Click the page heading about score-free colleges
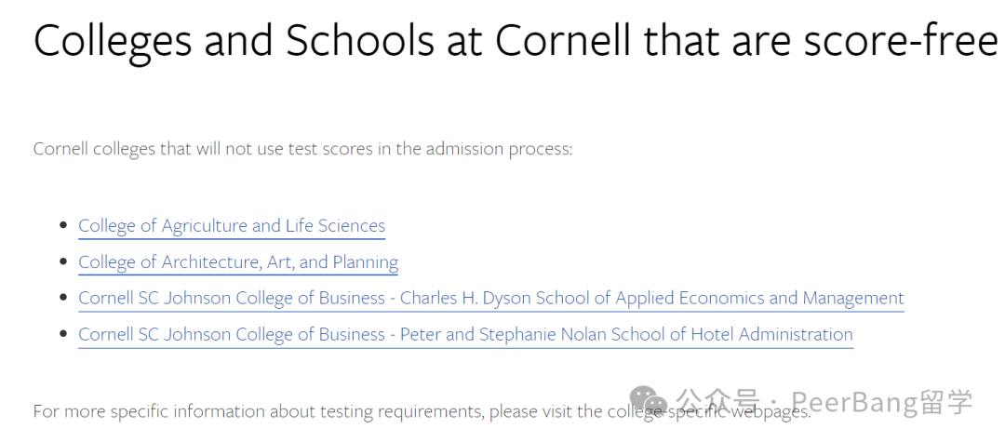This screenshot has height=442, width=1005. point(516,42)
